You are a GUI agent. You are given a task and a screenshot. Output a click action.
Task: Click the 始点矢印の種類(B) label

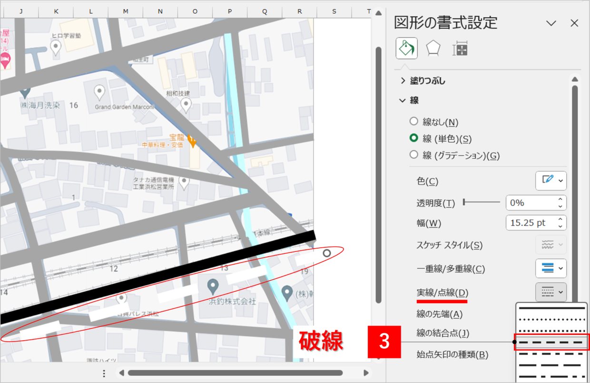click(452, 354)
